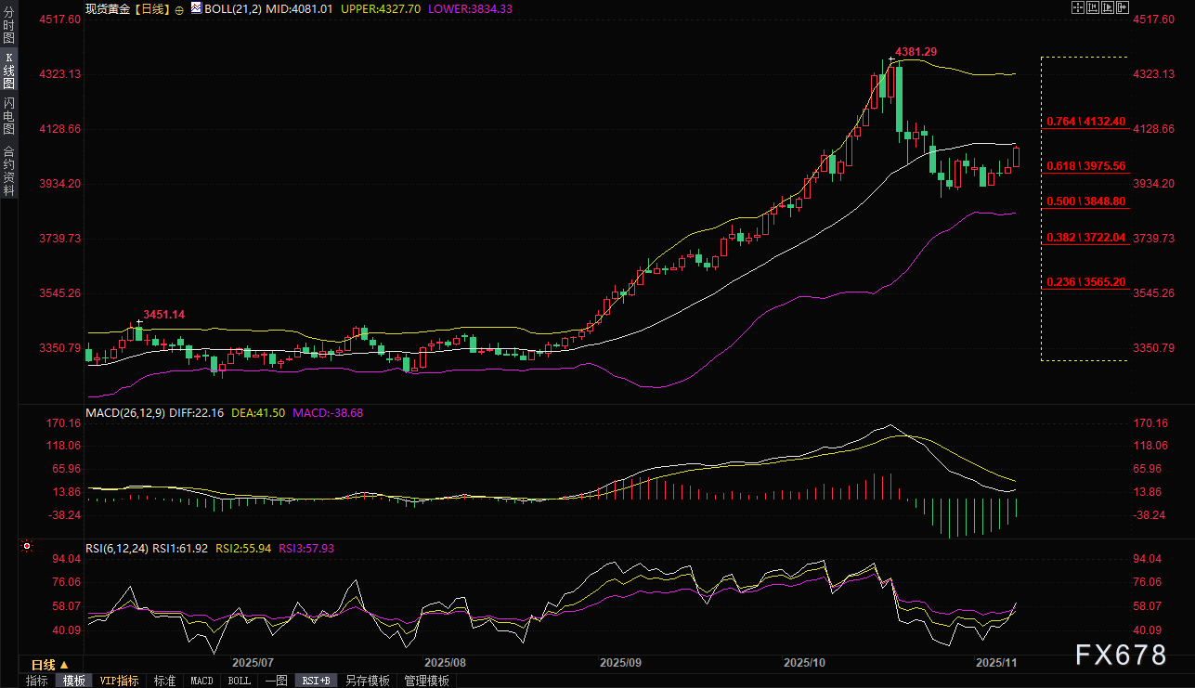This screenshot has height=688, width=1195.
Task: Click the crosshair cursor icon in top-right toolbar
Action: click(1077, 7)
